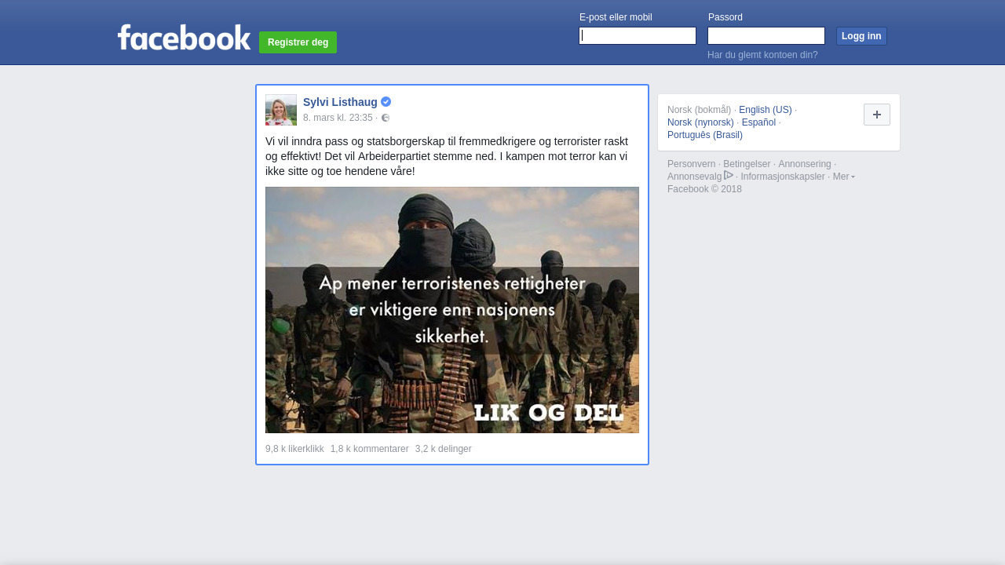Screen dimensions: 1005x565
Task: Open the post timestamp 8. mars kl. 23:35
Action: pyautogui.click(x=338, y=118)
